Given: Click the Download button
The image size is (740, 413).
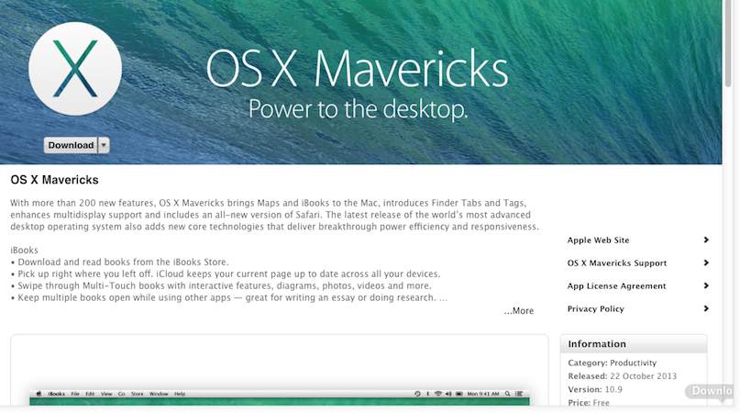Looking at the screenshot, I should 71,145.
